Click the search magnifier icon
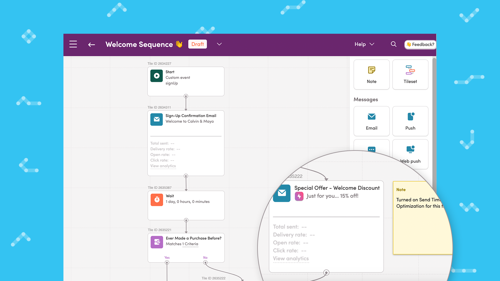Screen dimensions: 500x281 point(393,44)
